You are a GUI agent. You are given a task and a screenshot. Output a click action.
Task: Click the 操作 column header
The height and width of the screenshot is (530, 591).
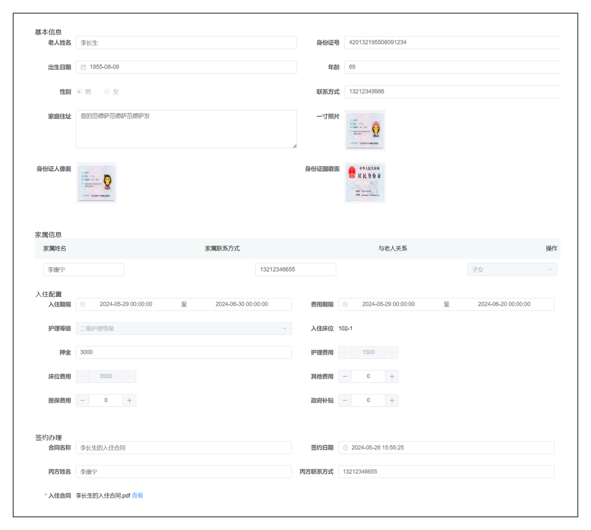[551, 248]
